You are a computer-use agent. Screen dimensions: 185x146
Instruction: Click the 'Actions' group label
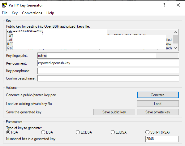pyautogui.click(x=11, y=88)
